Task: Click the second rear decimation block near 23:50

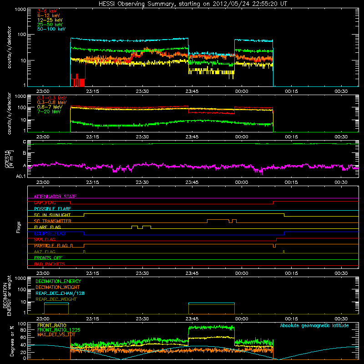Action: pyautogui.click(x=212, y=308)
